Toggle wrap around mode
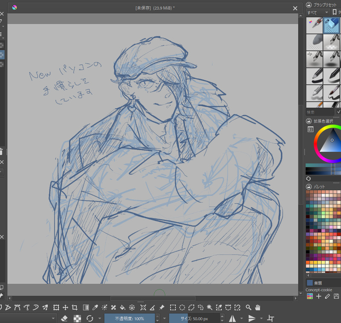Image resolution: width=341 pixels, height=323 pixels. 271,318
